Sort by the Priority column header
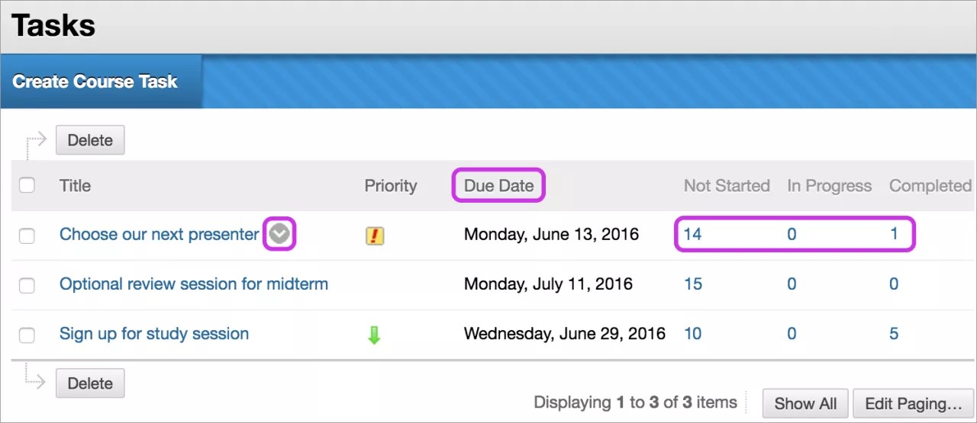The image size is (977, 423). pos(390,186)
